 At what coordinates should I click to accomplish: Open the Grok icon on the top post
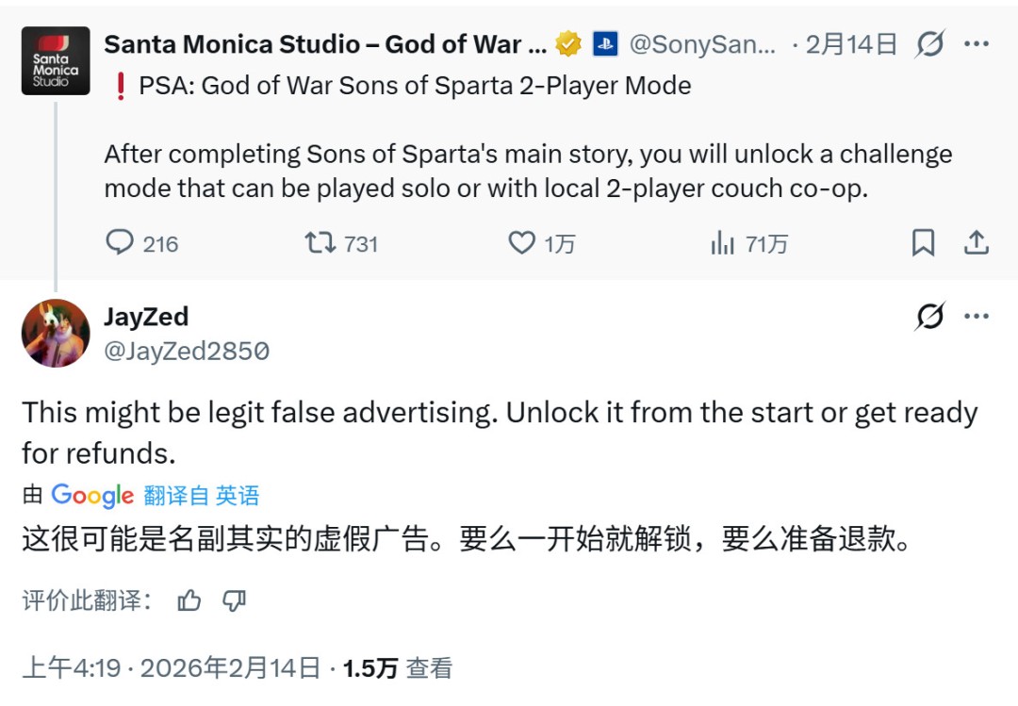coord(931,43)
